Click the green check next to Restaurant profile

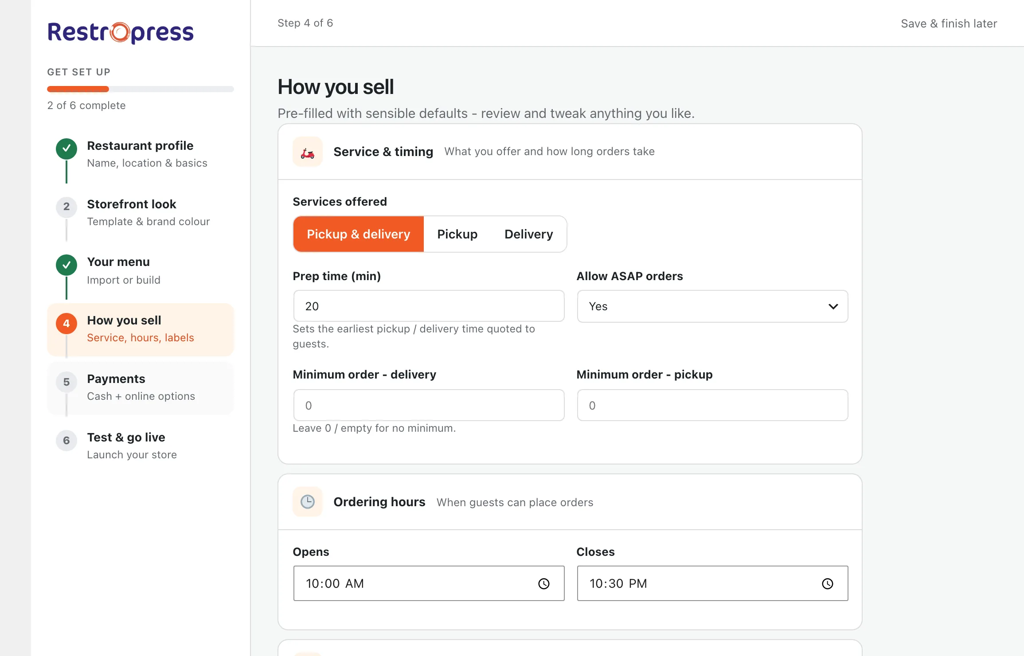pyautogui.click(x=66, y=149)
